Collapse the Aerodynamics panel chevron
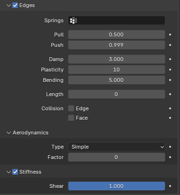Image resolution: width=180 pixels, height=195 pixels. [8, 133]
